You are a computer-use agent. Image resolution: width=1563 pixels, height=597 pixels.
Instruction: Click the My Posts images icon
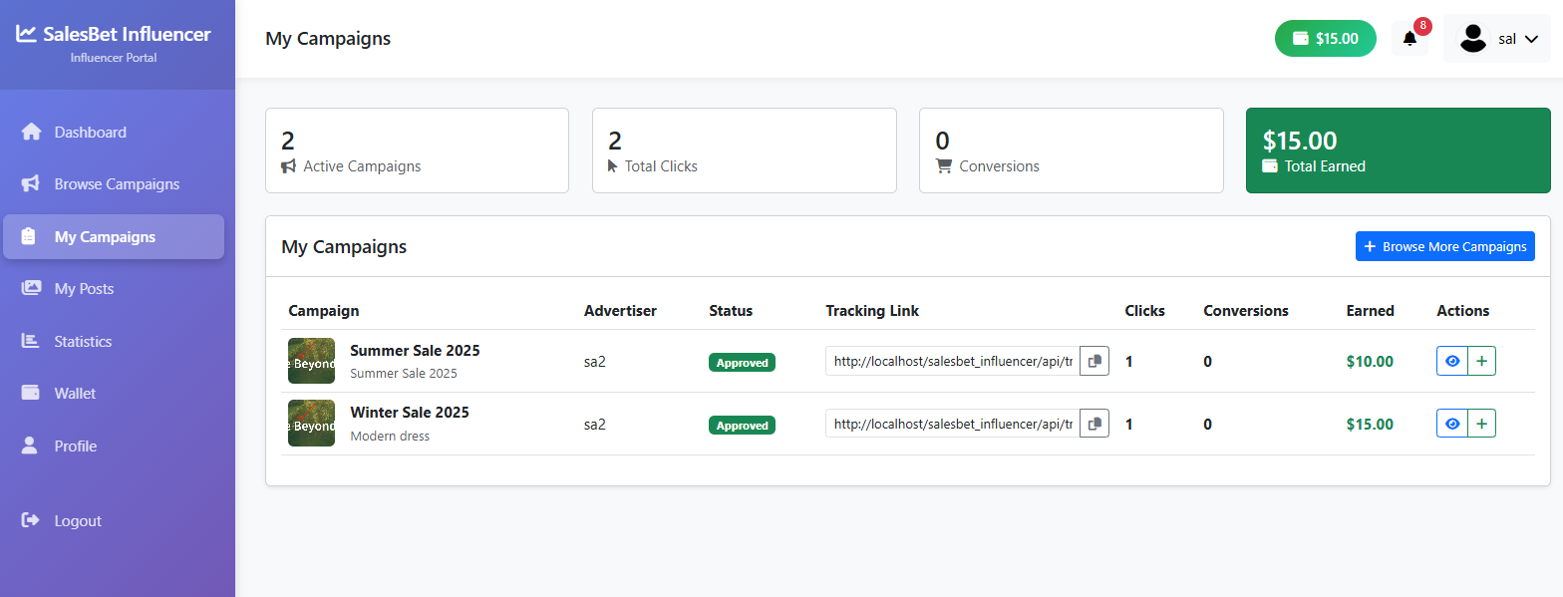point(31,288)
